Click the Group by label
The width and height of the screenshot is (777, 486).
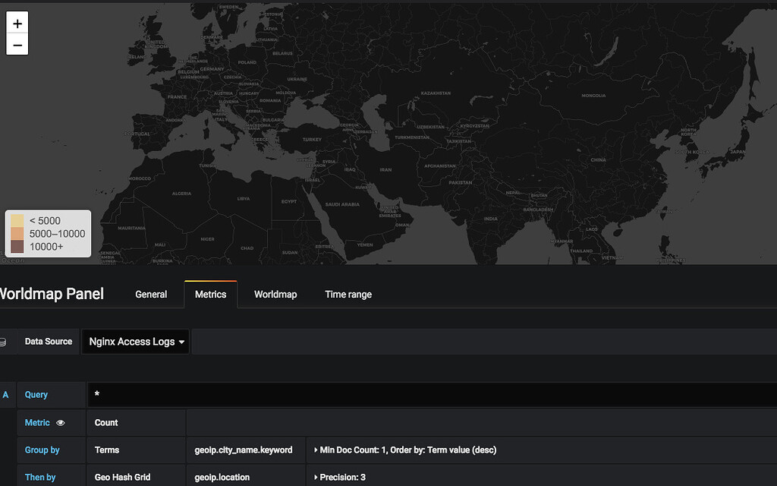pyautogui.click(x=42, y=450)
